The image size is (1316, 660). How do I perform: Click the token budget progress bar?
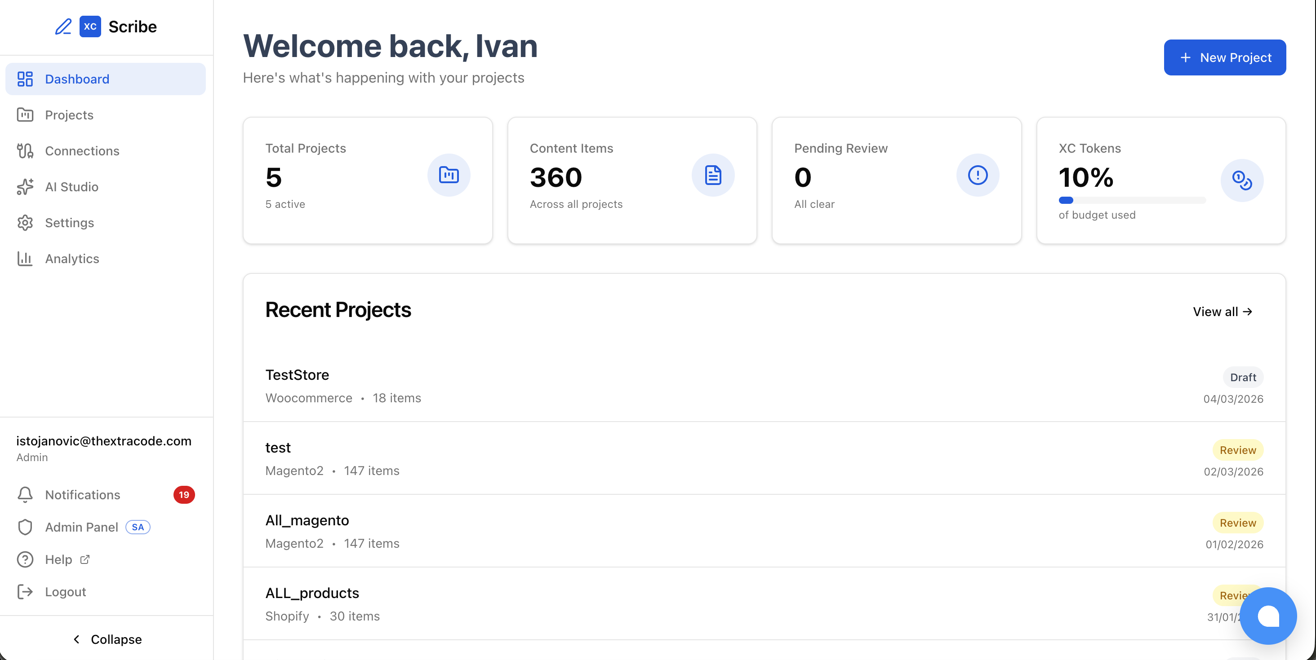pos(1132,201)
